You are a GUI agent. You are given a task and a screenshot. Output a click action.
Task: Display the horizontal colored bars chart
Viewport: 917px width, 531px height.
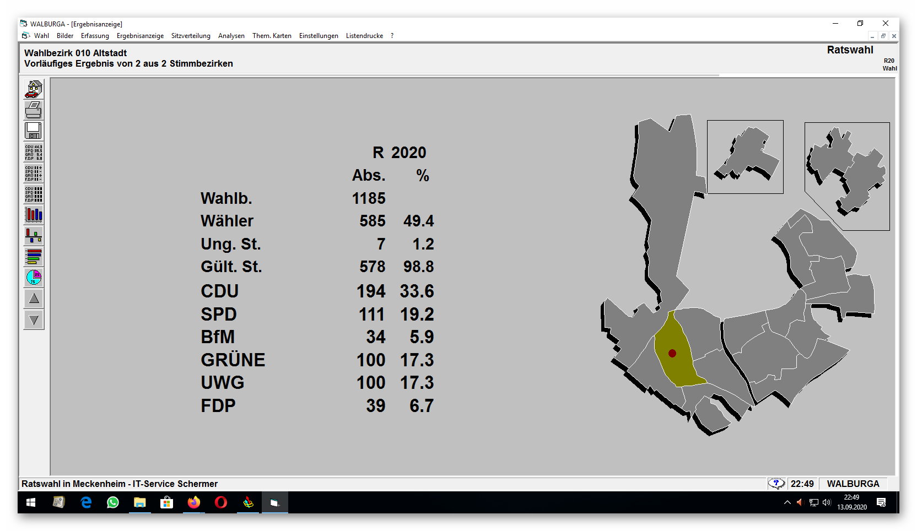point(34,257)
